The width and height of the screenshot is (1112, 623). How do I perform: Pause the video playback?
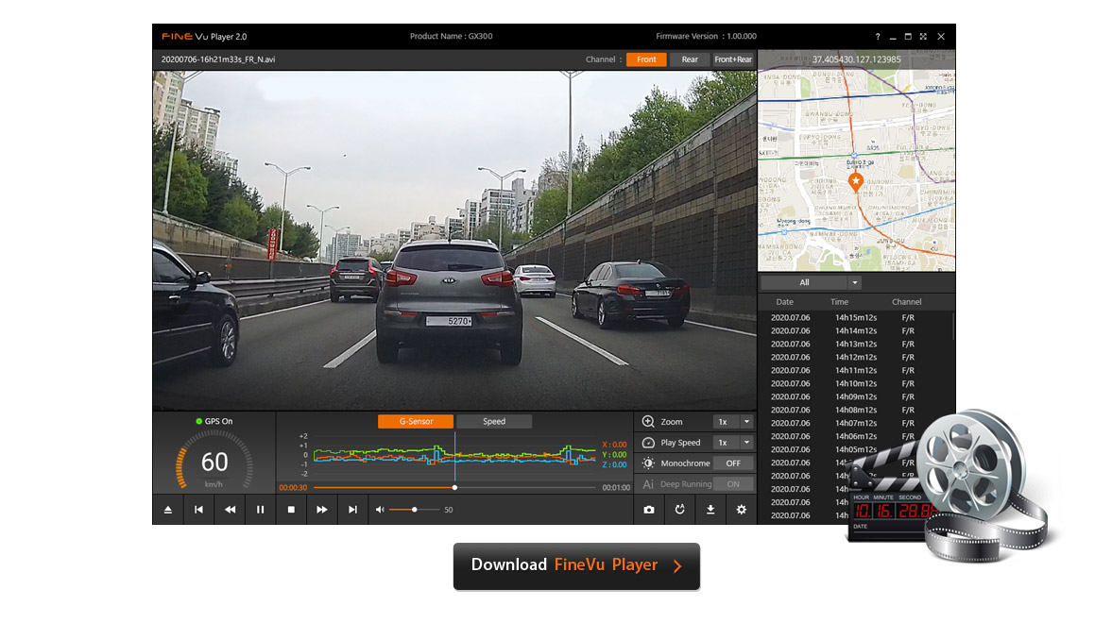click(x=260, y=510)
